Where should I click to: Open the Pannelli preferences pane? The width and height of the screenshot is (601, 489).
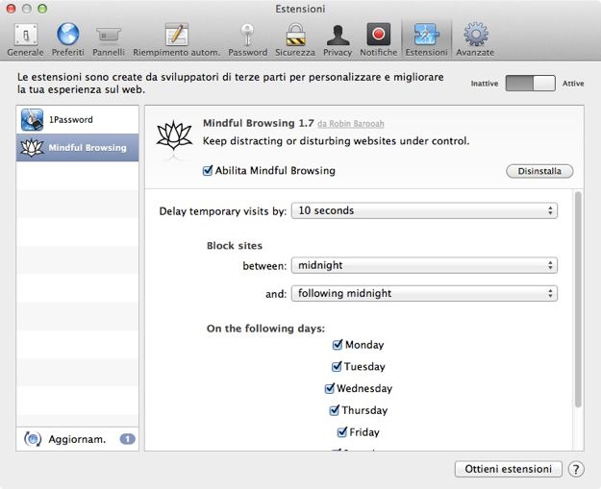tap(109, 39)
